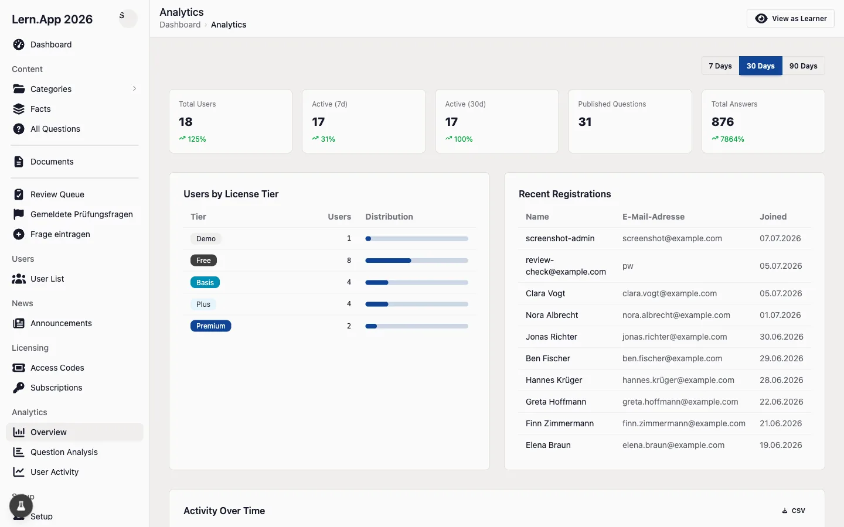Open Subscriptions under Licensing
The height and width of the screenshot is (527, 844).
click(74, 388)
